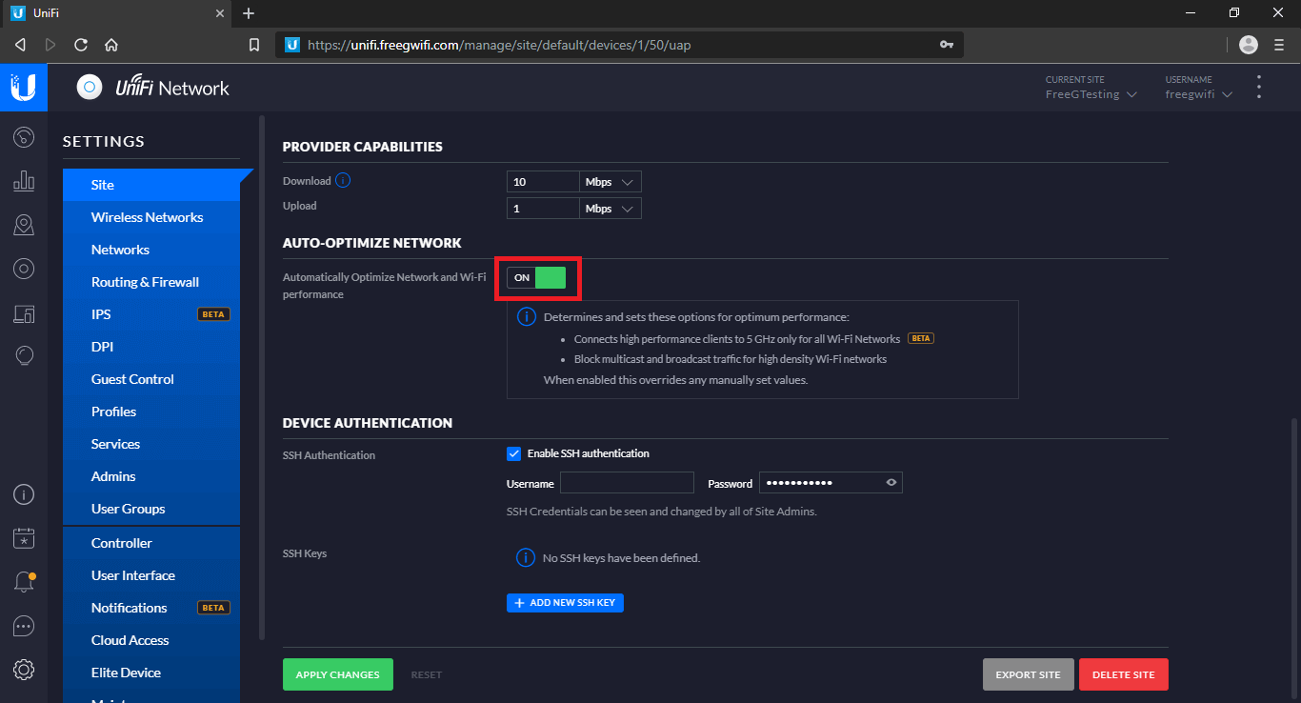Open the Clients icon in sidebar
Viewport: 1301px width, 703px height.
[24, 312]
